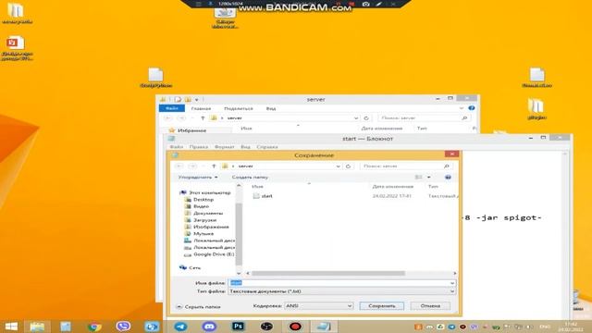
Task: Click the change view icon in dialog
Action: pos(418,177)
